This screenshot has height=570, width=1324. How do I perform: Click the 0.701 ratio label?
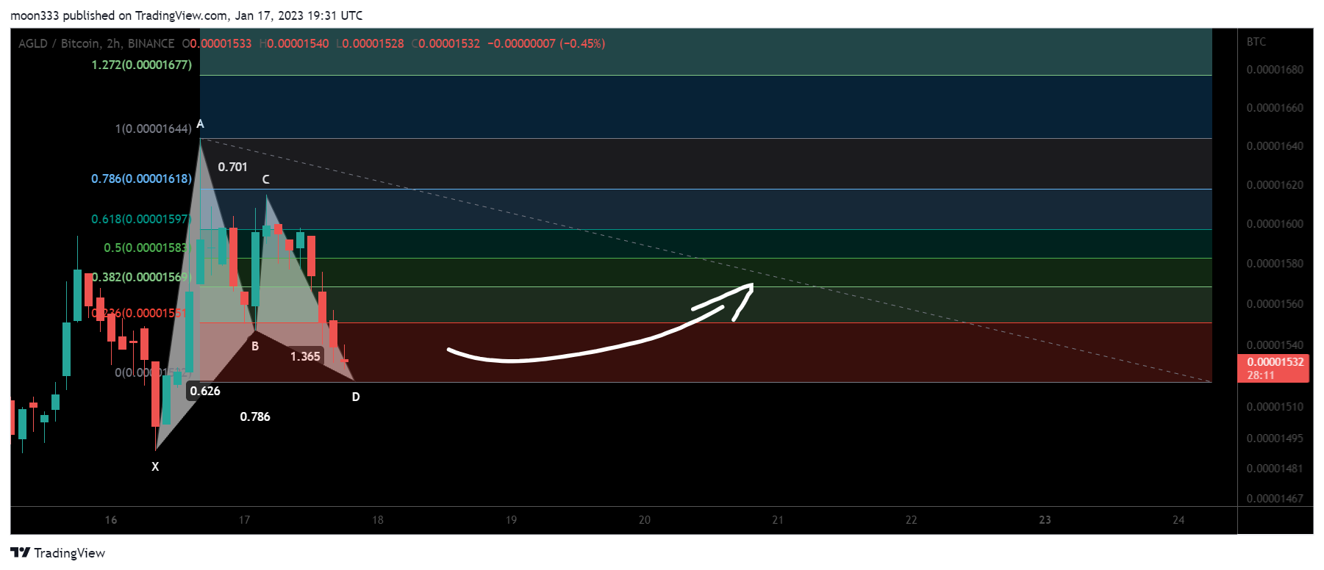[x=232, y=167]
